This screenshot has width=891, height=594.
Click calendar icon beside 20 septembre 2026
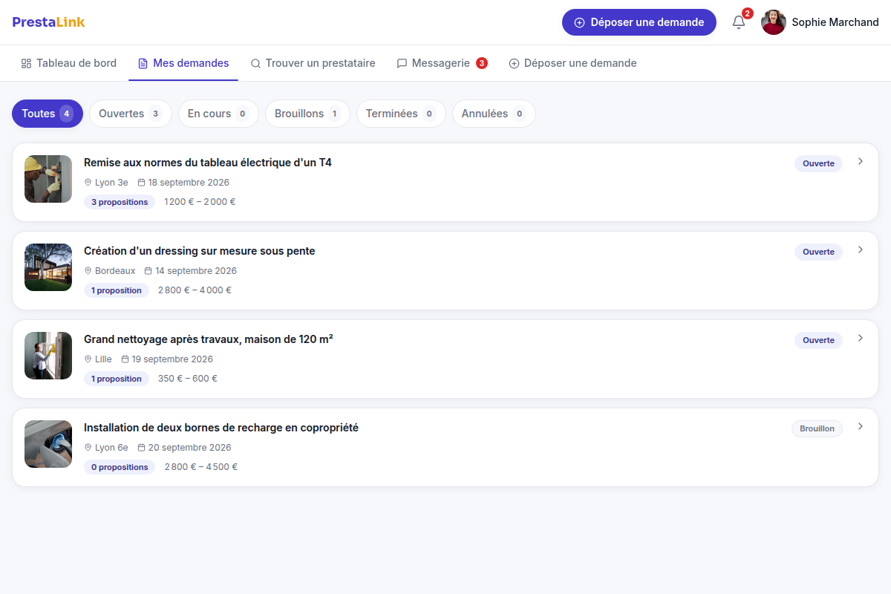click(x=141, y=448)
